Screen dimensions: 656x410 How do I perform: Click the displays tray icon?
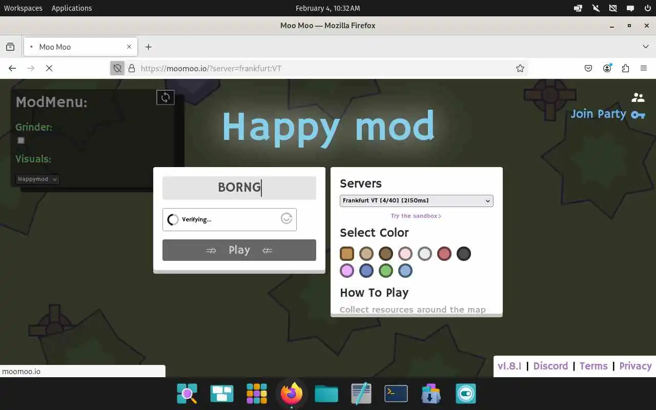[x=578, y=8]
